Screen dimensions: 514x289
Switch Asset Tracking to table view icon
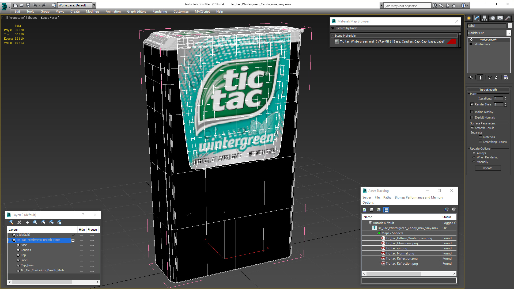point(386,210)
